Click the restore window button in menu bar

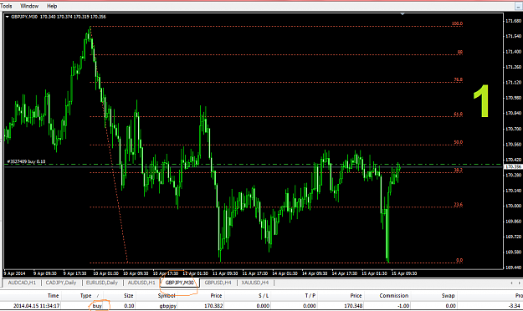[x=519, y=7]
